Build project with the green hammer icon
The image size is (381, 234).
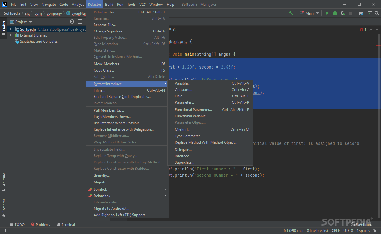(x=291, y=13)
